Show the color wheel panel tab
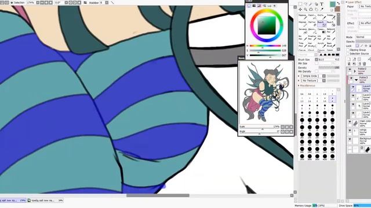The height and width of the screenshot is (208, 371). tap(249, 6)
